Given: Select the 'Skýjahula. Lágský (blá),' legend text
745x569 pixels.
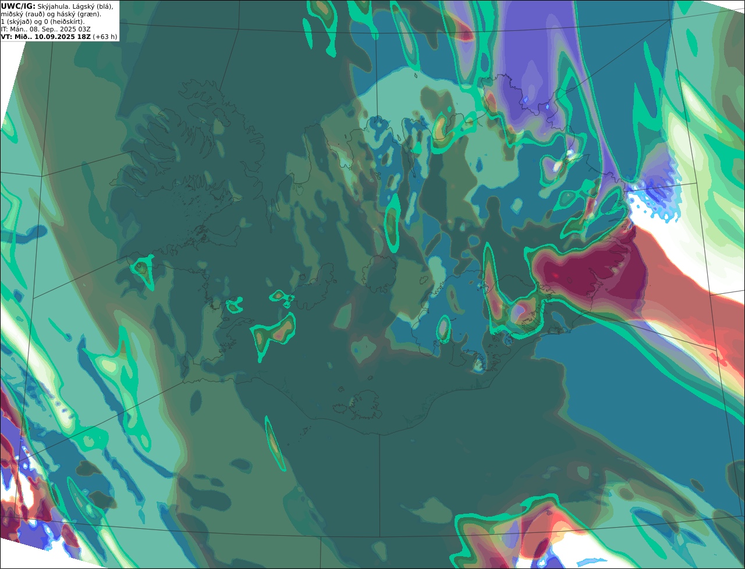Looking at the screenshot, I should point(75,6).
